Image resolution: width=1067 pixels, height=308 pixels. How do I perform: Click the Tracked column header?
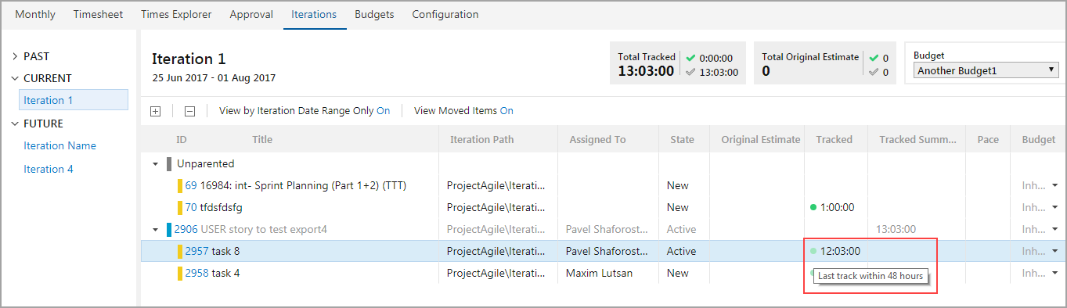tap(834, 139)
